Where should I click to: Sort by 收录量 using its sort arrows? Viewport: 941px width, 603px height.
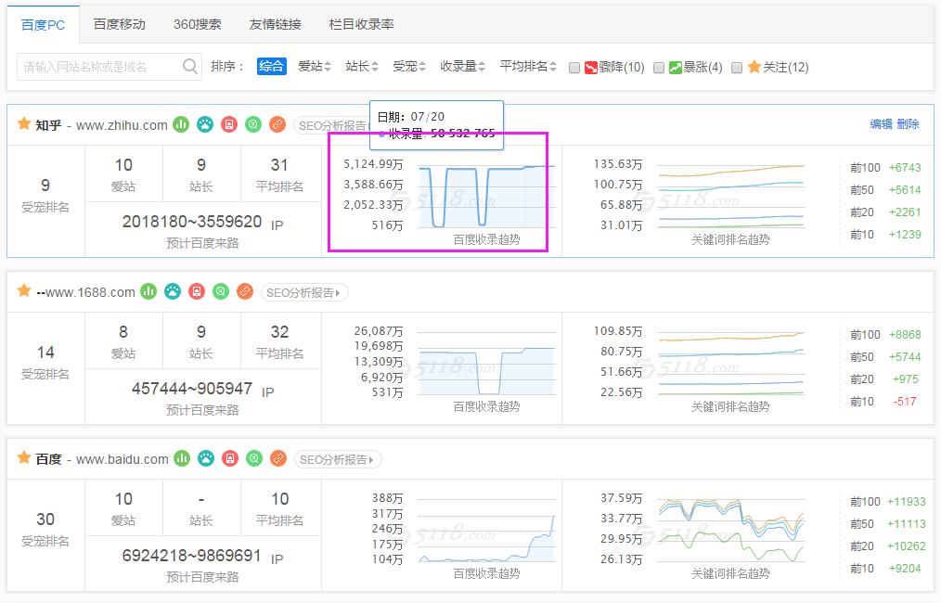[x=463, y=67]
